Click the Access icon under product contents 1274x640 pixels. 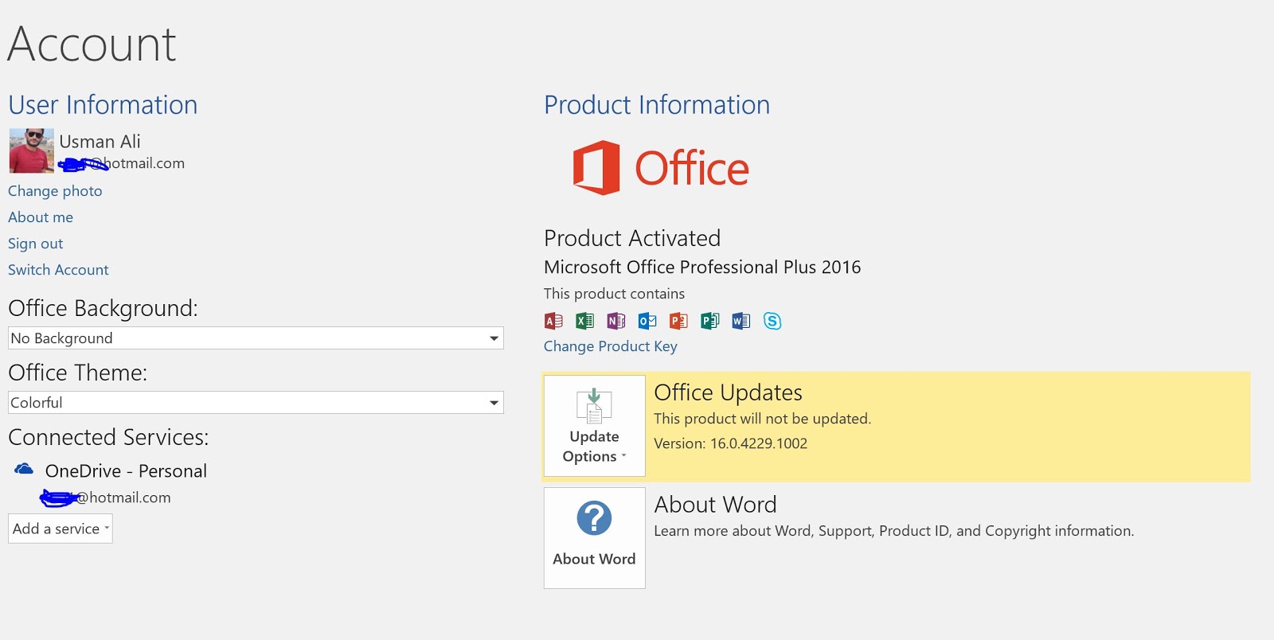point(553,321)
